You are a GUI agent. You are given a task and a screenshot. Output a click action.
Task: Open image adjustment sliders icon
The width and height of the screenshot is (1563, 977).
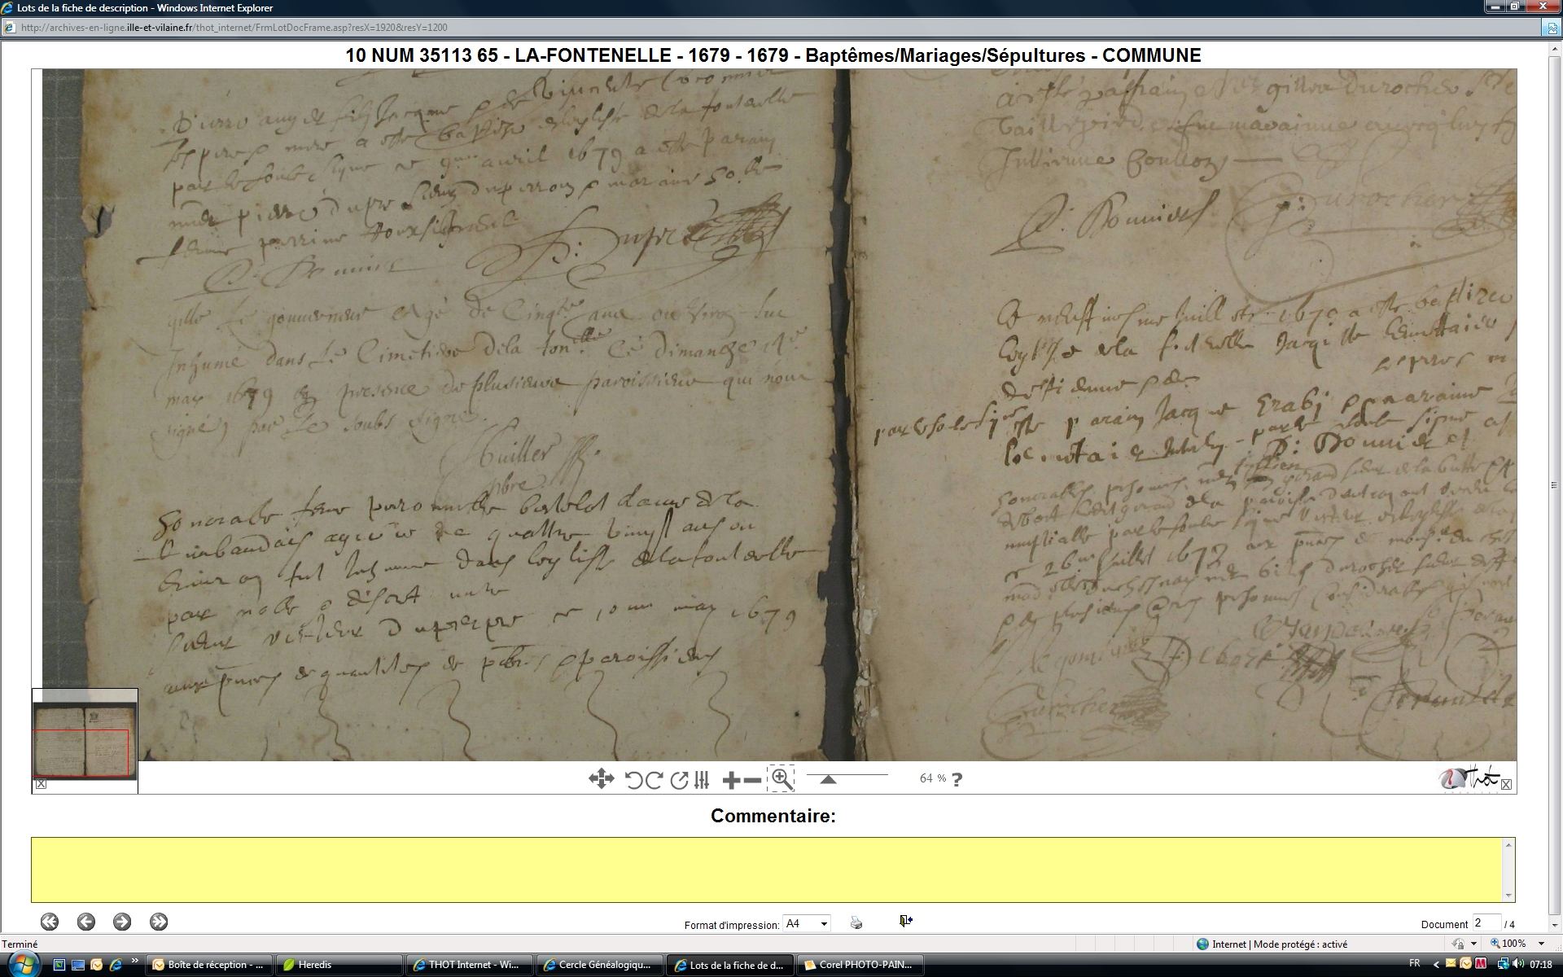tap(702, 780)
